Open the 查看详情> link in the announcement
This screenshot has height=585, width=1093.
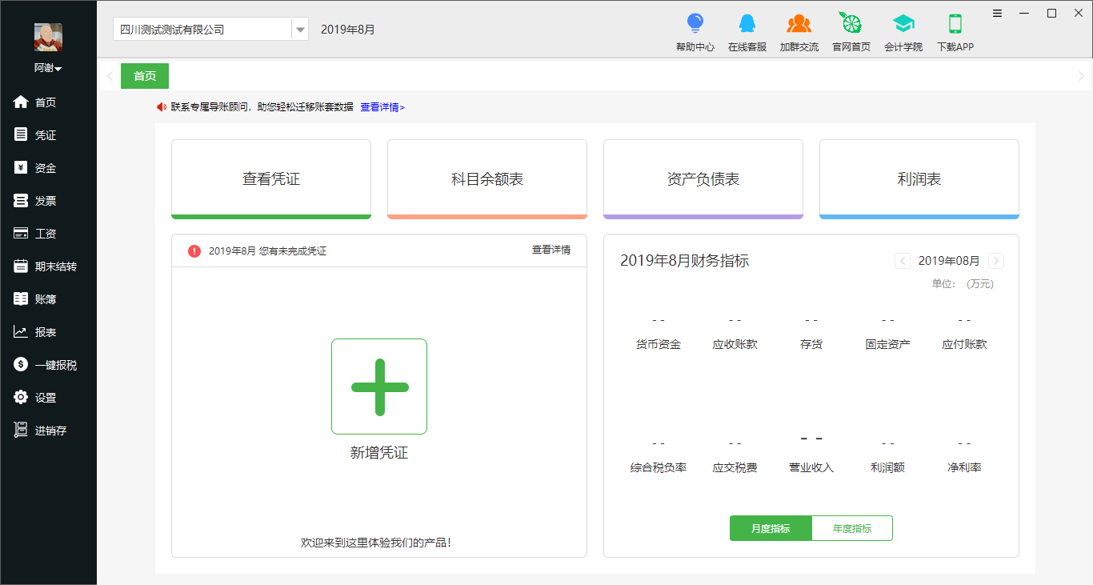382,106
